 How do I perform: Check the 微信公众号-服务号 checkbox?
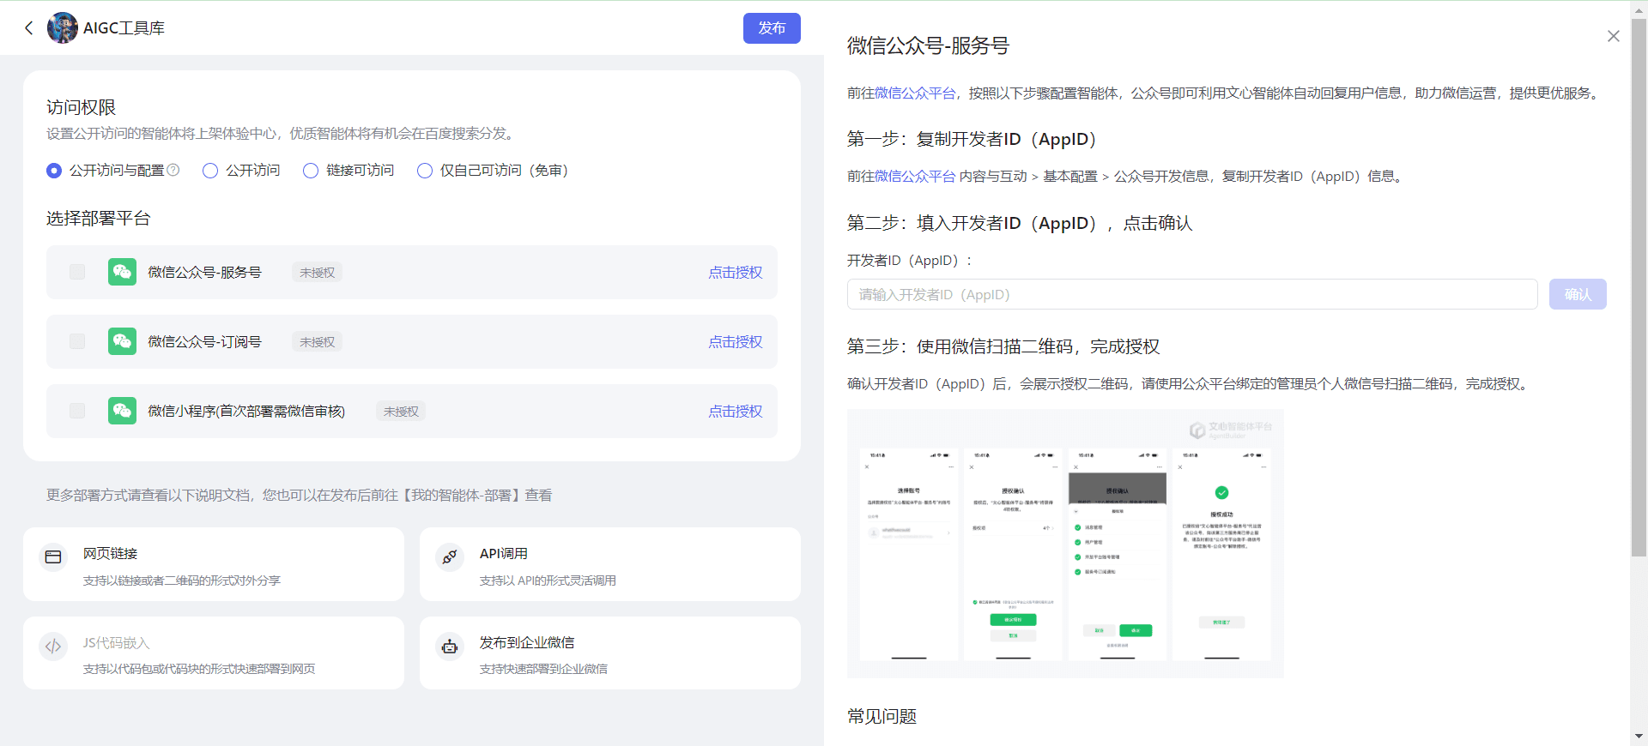[77, 272]
